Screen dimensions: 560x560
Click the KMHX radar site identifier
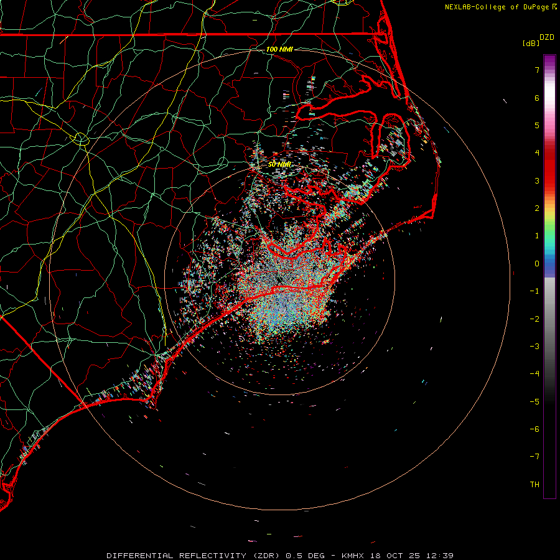click(x=353, y=556)
